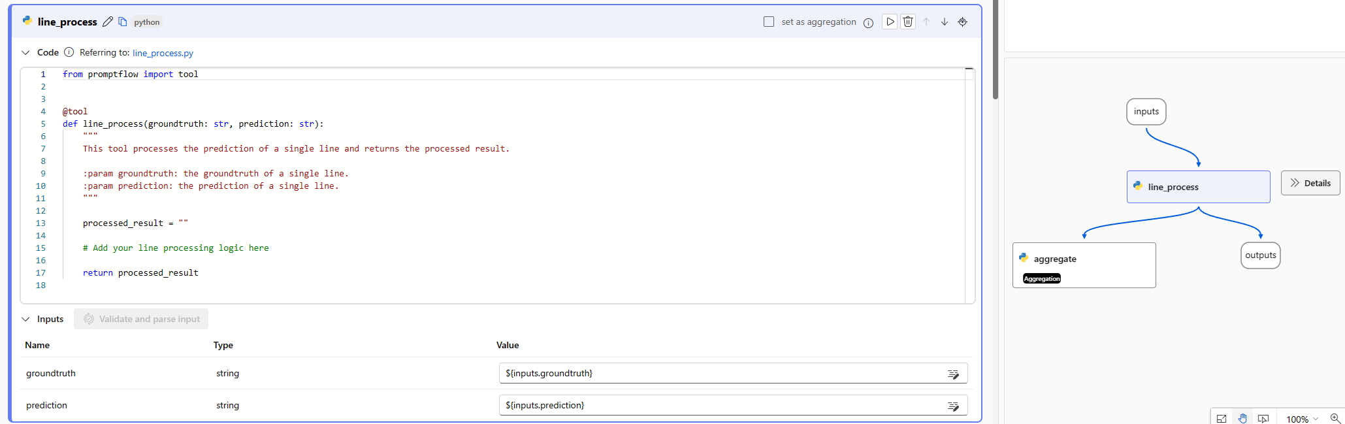Open the line_process.py file link
This screenshot has width=1345, height=424.
tap(163, 53)
